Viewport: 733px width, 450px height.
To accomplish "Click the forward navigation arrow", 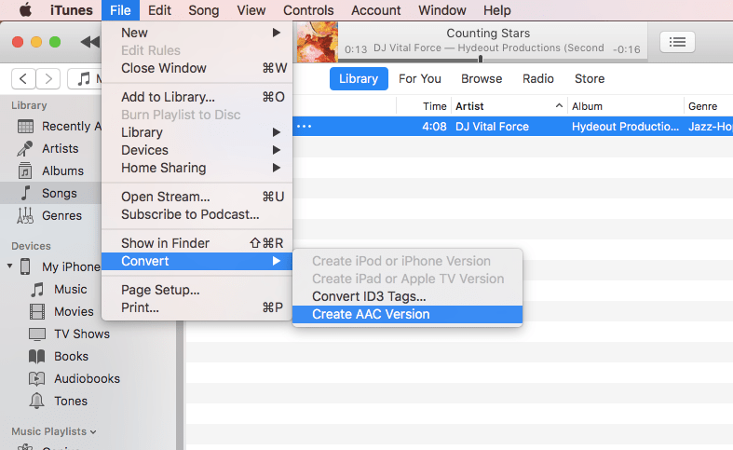I will 48,78.
